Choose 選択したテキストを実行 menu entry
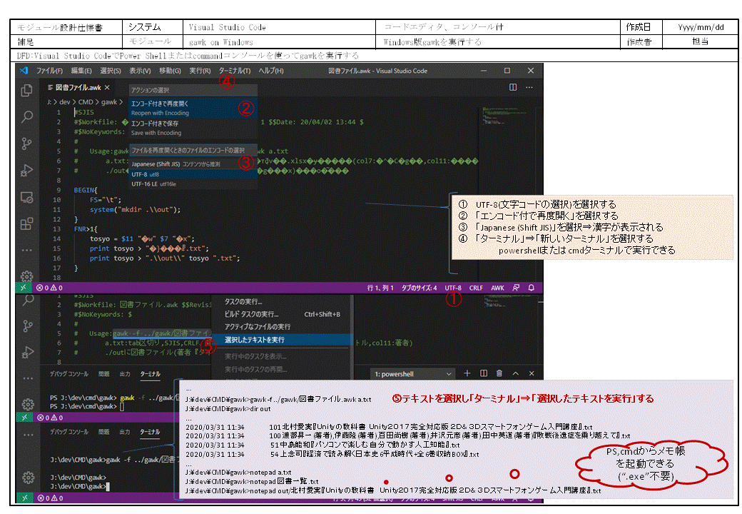The image size is (742, 514). [281, 340]
